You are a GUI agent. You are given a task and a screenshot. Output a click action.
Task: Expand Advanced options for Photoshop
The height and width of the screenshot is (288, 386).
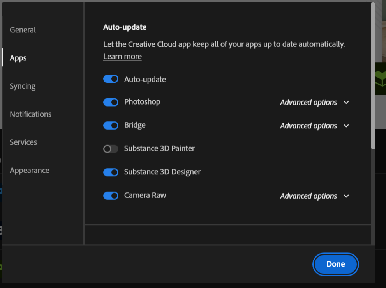(x=346, y=102)
